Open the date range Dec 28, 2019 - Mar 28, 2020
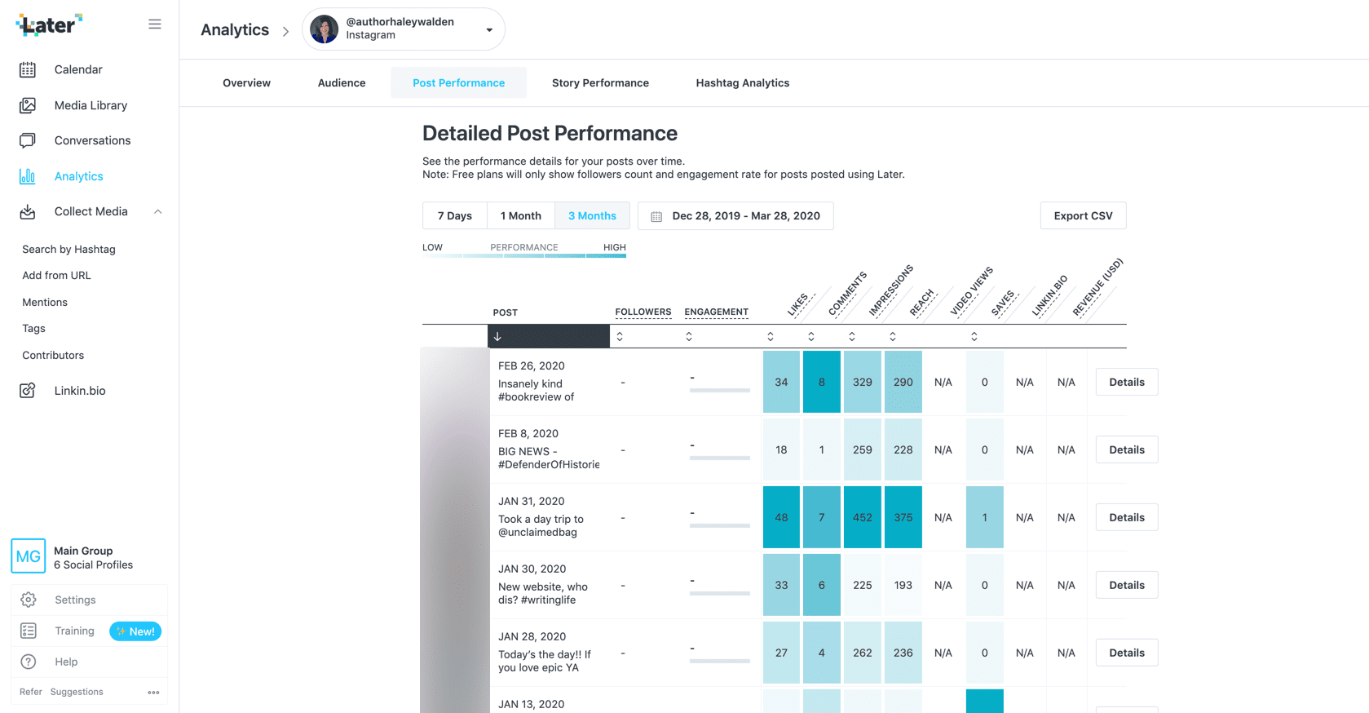This screenshot has width=1369, height=713. point(735,216)
